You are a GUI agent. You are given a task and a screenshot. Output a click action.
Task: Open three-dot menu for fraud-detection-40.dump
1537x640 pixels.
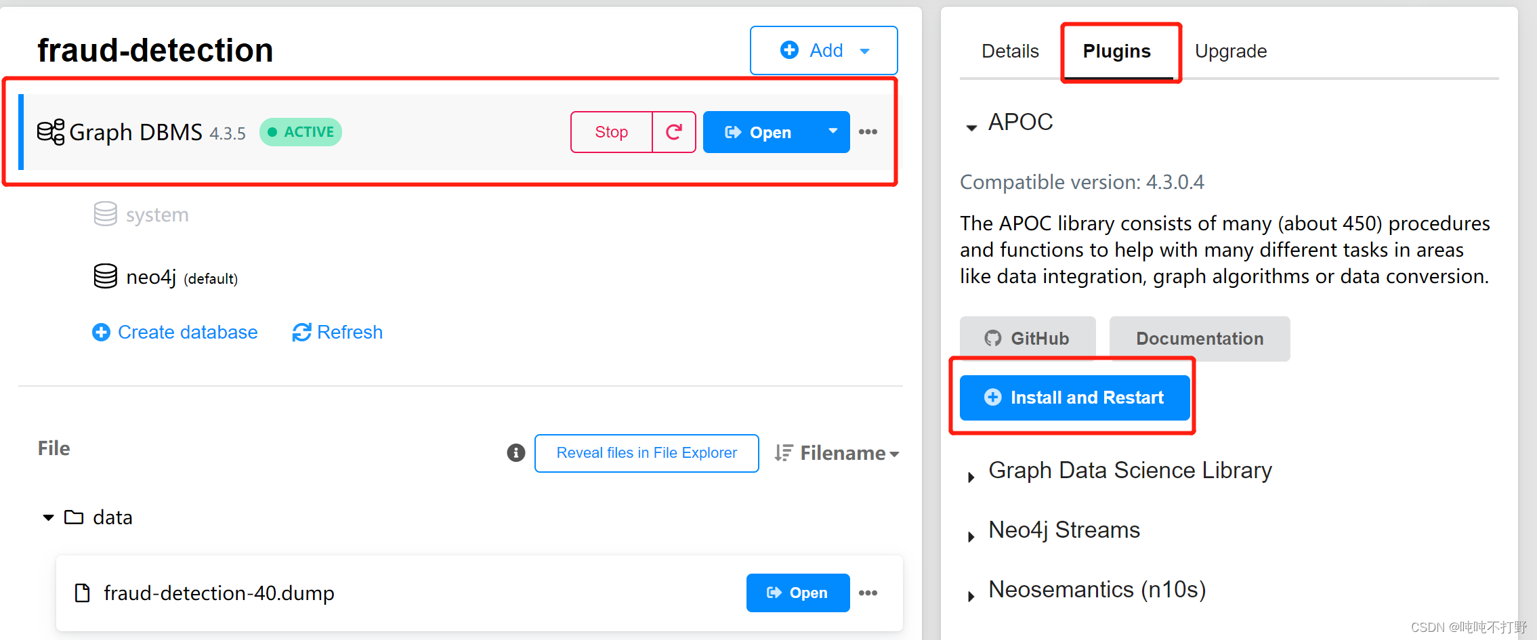click(868, 593)
